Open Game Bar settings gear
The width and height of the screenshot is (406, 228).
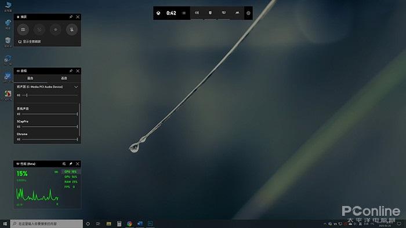point(248,13)
